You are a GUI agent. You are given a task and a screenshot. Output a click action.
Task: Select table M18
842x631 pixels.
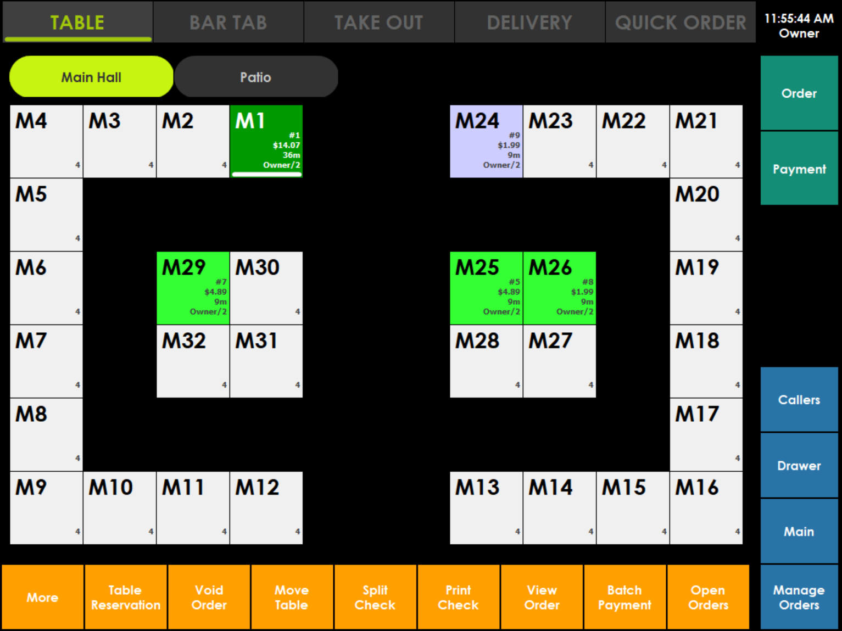706,361
